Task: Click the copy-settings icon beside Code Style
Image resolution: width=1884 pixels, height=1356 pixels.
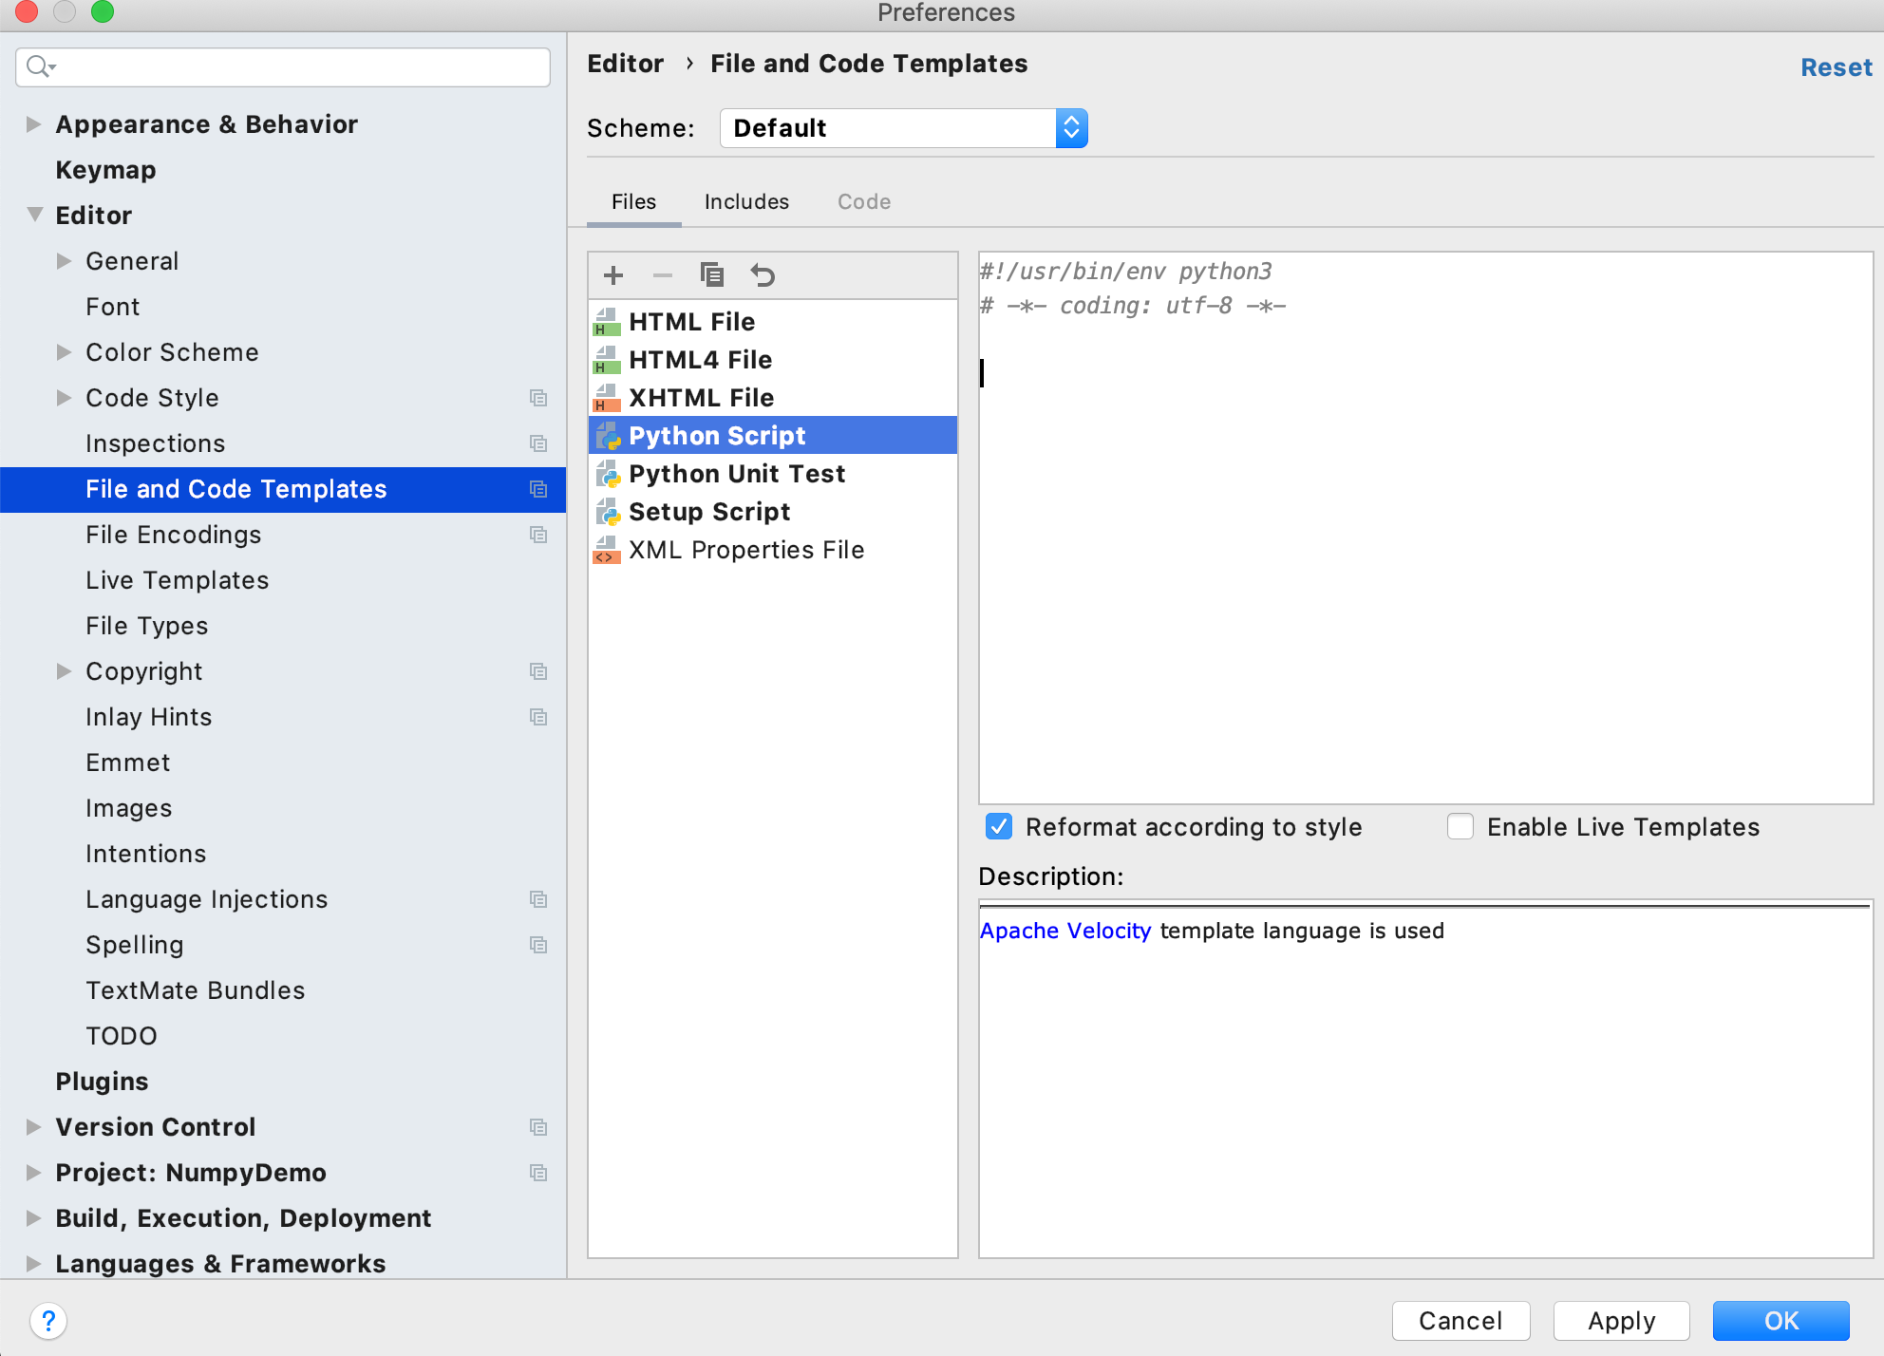Action: [539, 398]
